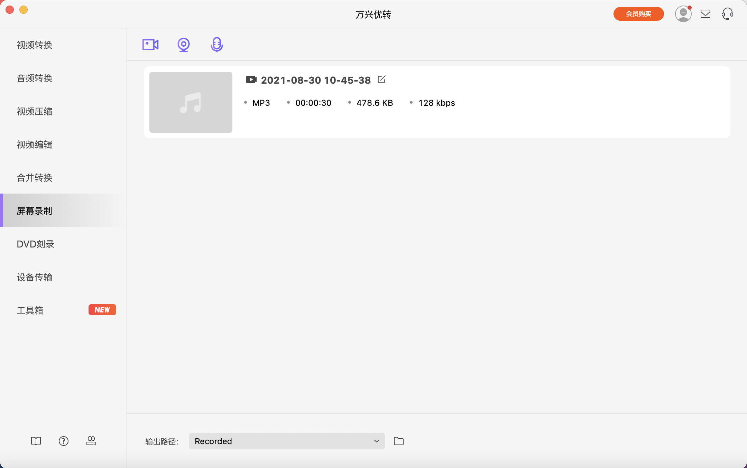
Task: Switch to 视频转换 in sidebar
Action: click(x=35, y=45)
